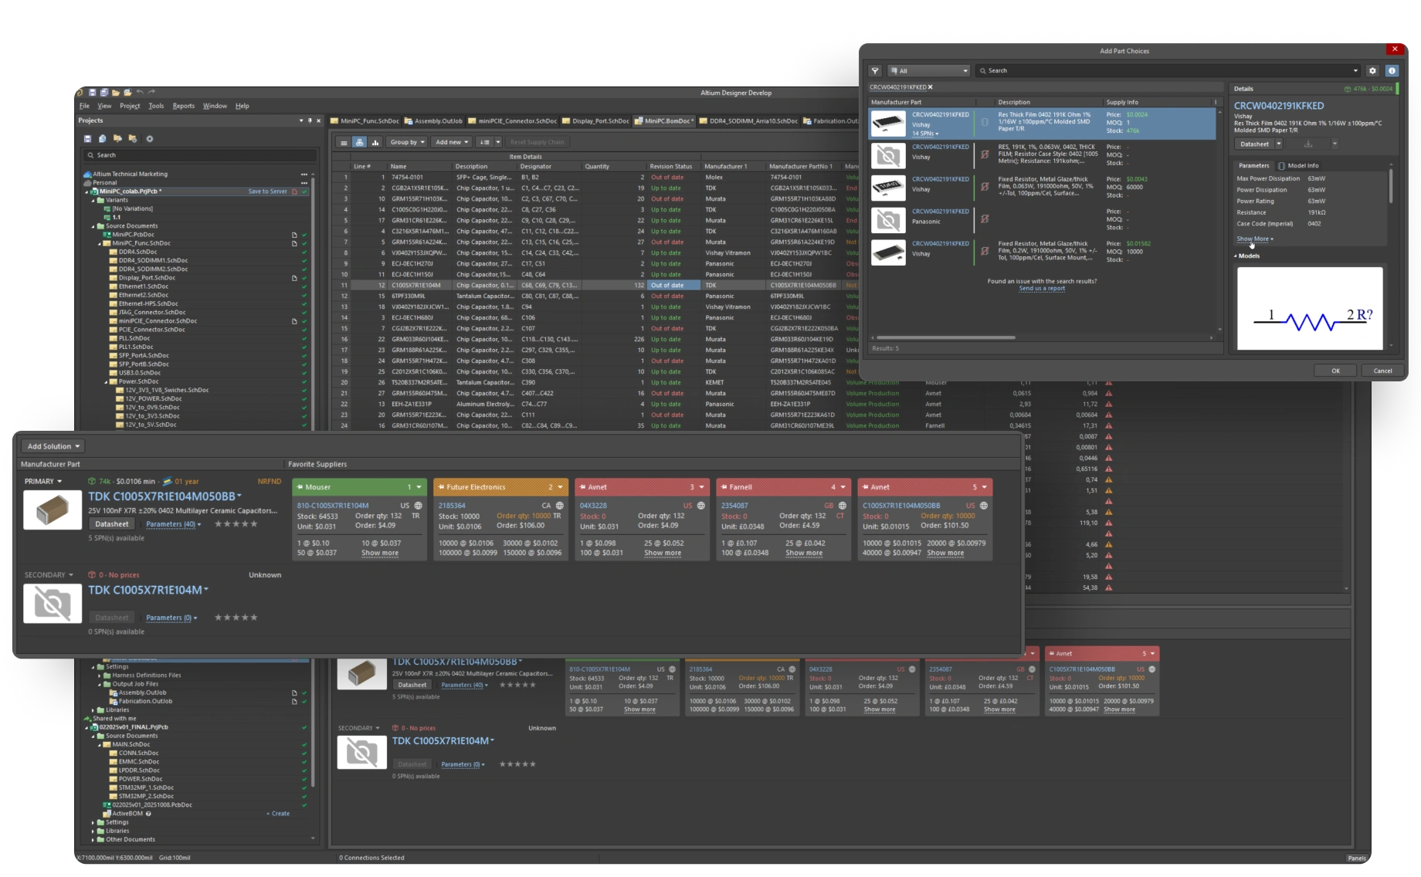This screenshot has height=877, width=1421.
Task: Open the Group by dropdown
Action: 406,142
